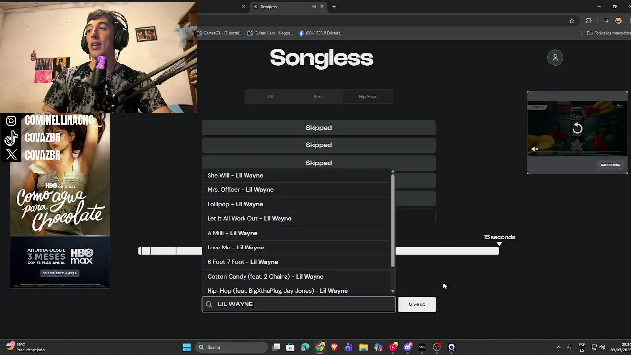The height and width of the screenshot is (355, 631).
Task: Choose Mrs. Officer – Lil Wayne suggestion
Action: [297, 190]
